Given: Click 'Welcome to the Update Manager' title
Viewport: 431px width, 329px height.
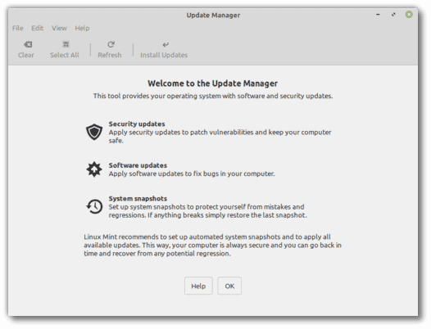Looking at the screenshot, I should pos(213,83).
